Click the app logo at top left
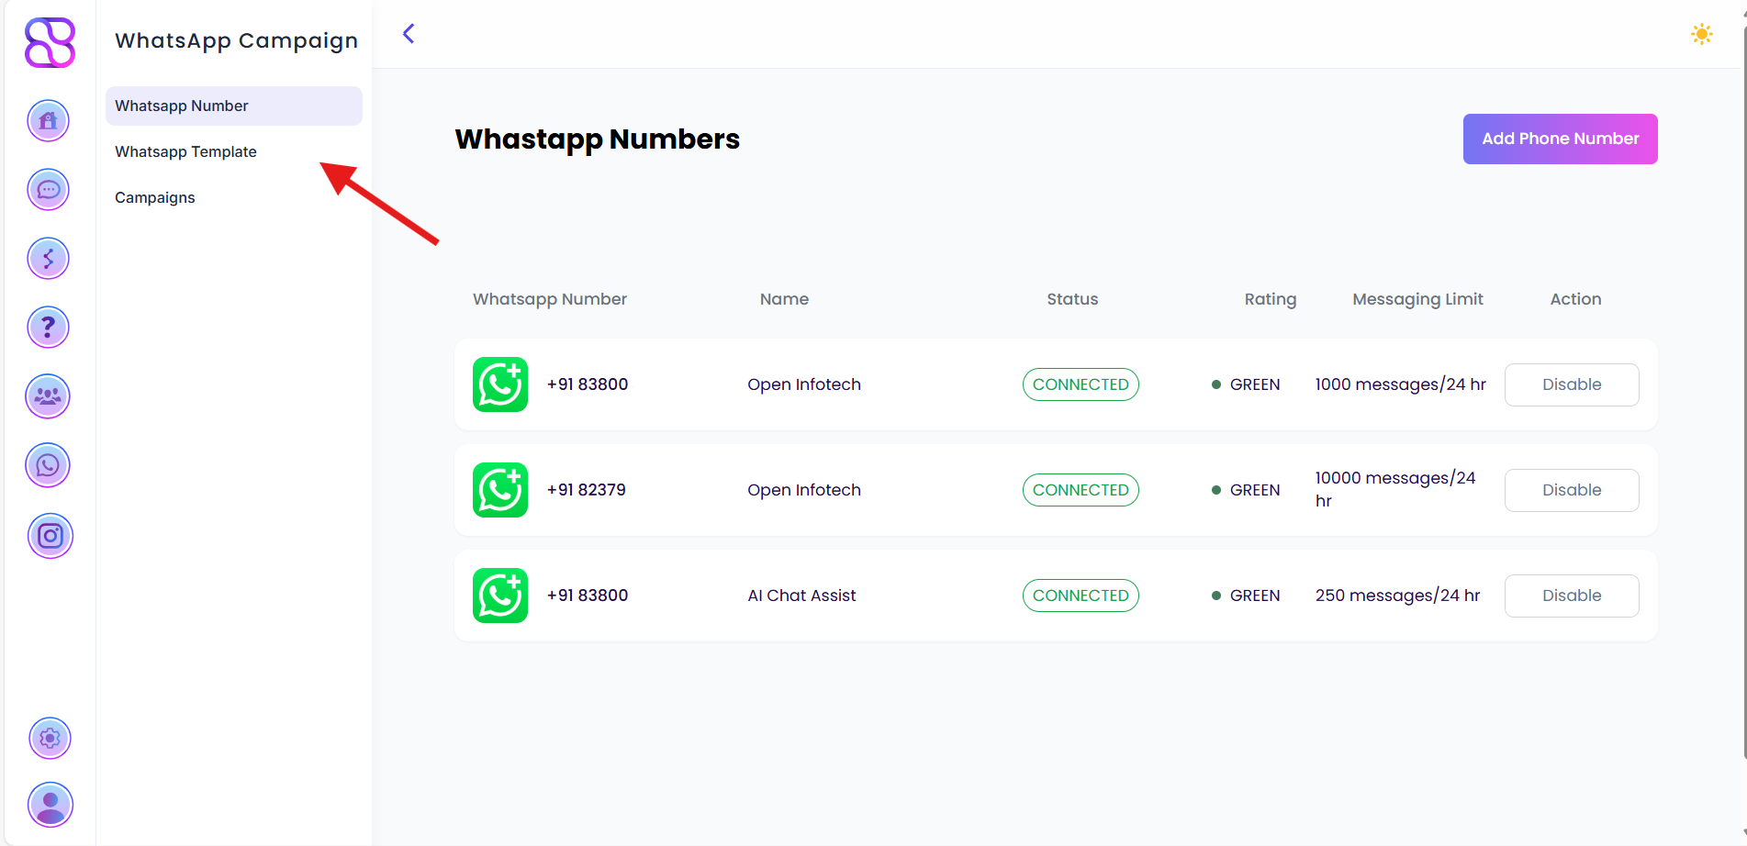The width and height of the screenshot is (1747, 846). pos(50,42)
